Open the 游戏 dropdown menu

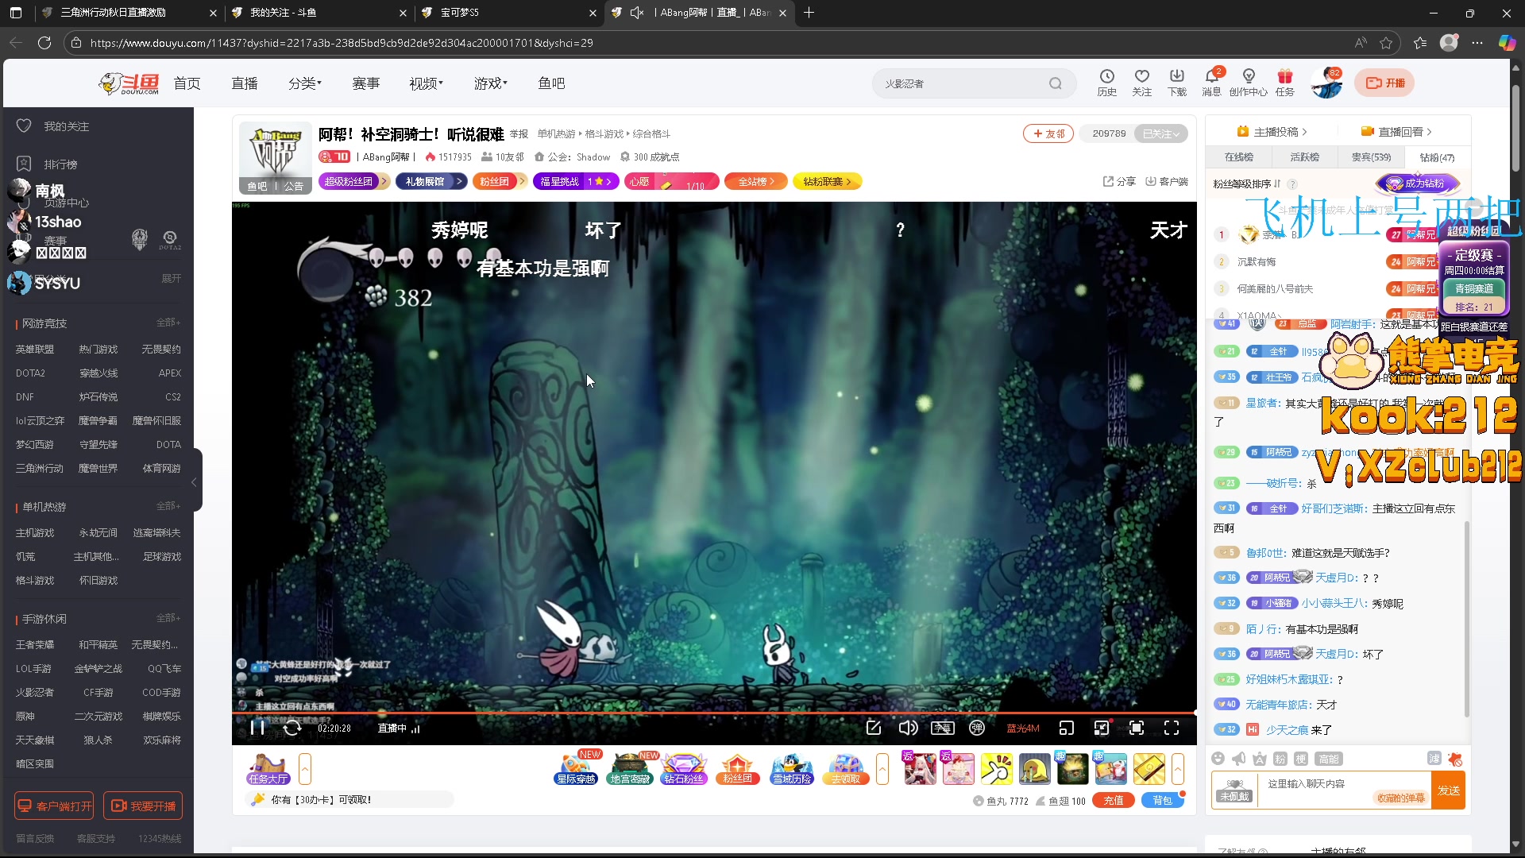(490, 83)
